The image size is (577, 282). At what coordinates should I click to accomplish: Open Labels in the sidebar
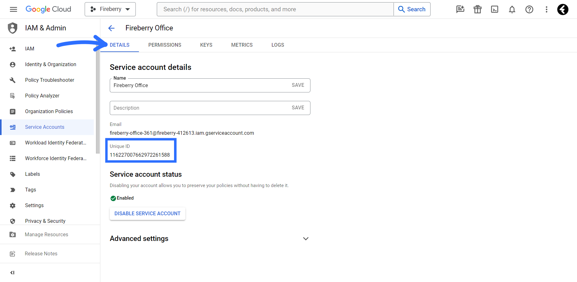click(47, 174)
